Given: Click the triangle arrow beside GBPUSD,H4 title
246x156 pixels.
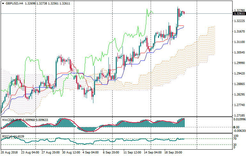Looking at the screenshot, I should coord(3,3).
